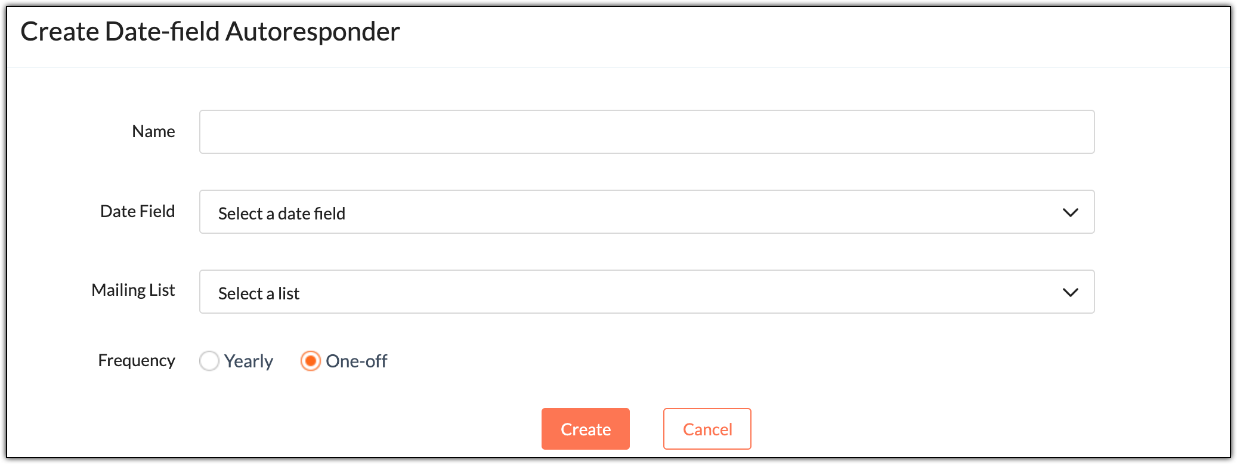1237x464 pixels.
Task: Click the Frequency label
Action: pyautogui.click(x=137, y=361)
